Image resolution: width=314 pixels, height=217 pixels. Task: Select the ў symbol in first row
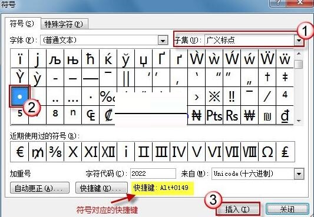[125, 59]
